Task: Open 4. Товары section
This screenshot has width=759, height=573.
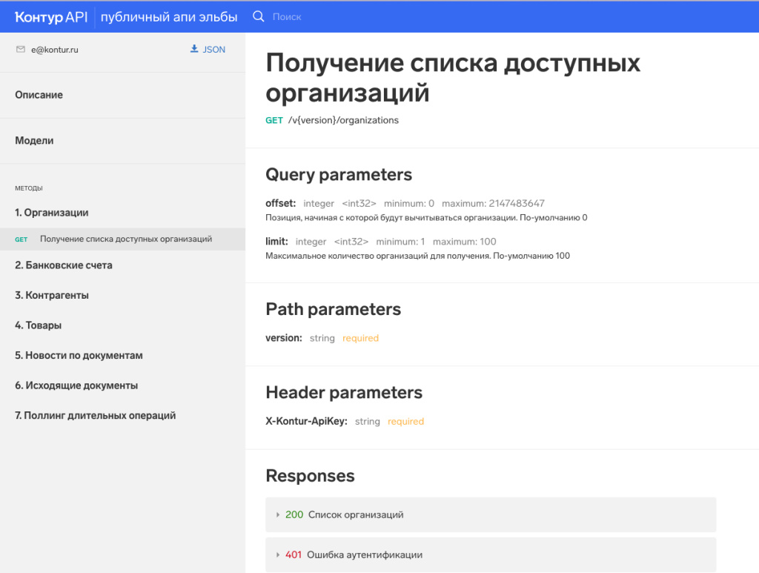Action: [39, 325]
